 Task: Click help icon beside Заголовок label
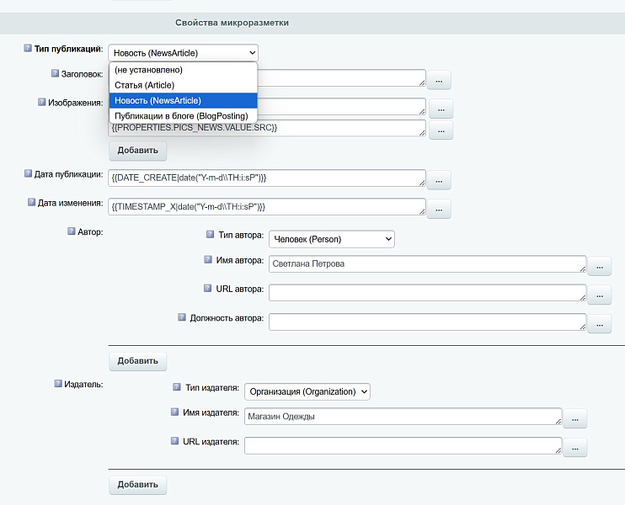click(55, 74)
